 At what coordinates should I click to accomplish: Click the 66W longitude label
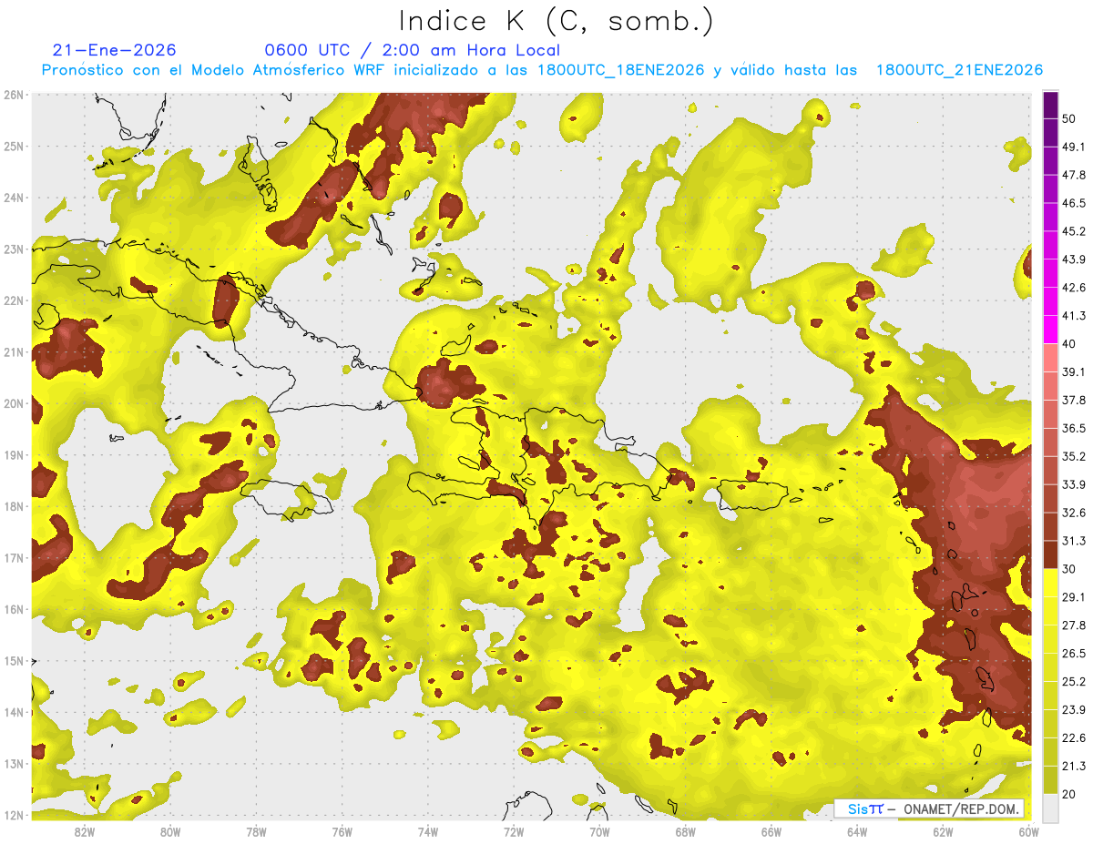771,832
